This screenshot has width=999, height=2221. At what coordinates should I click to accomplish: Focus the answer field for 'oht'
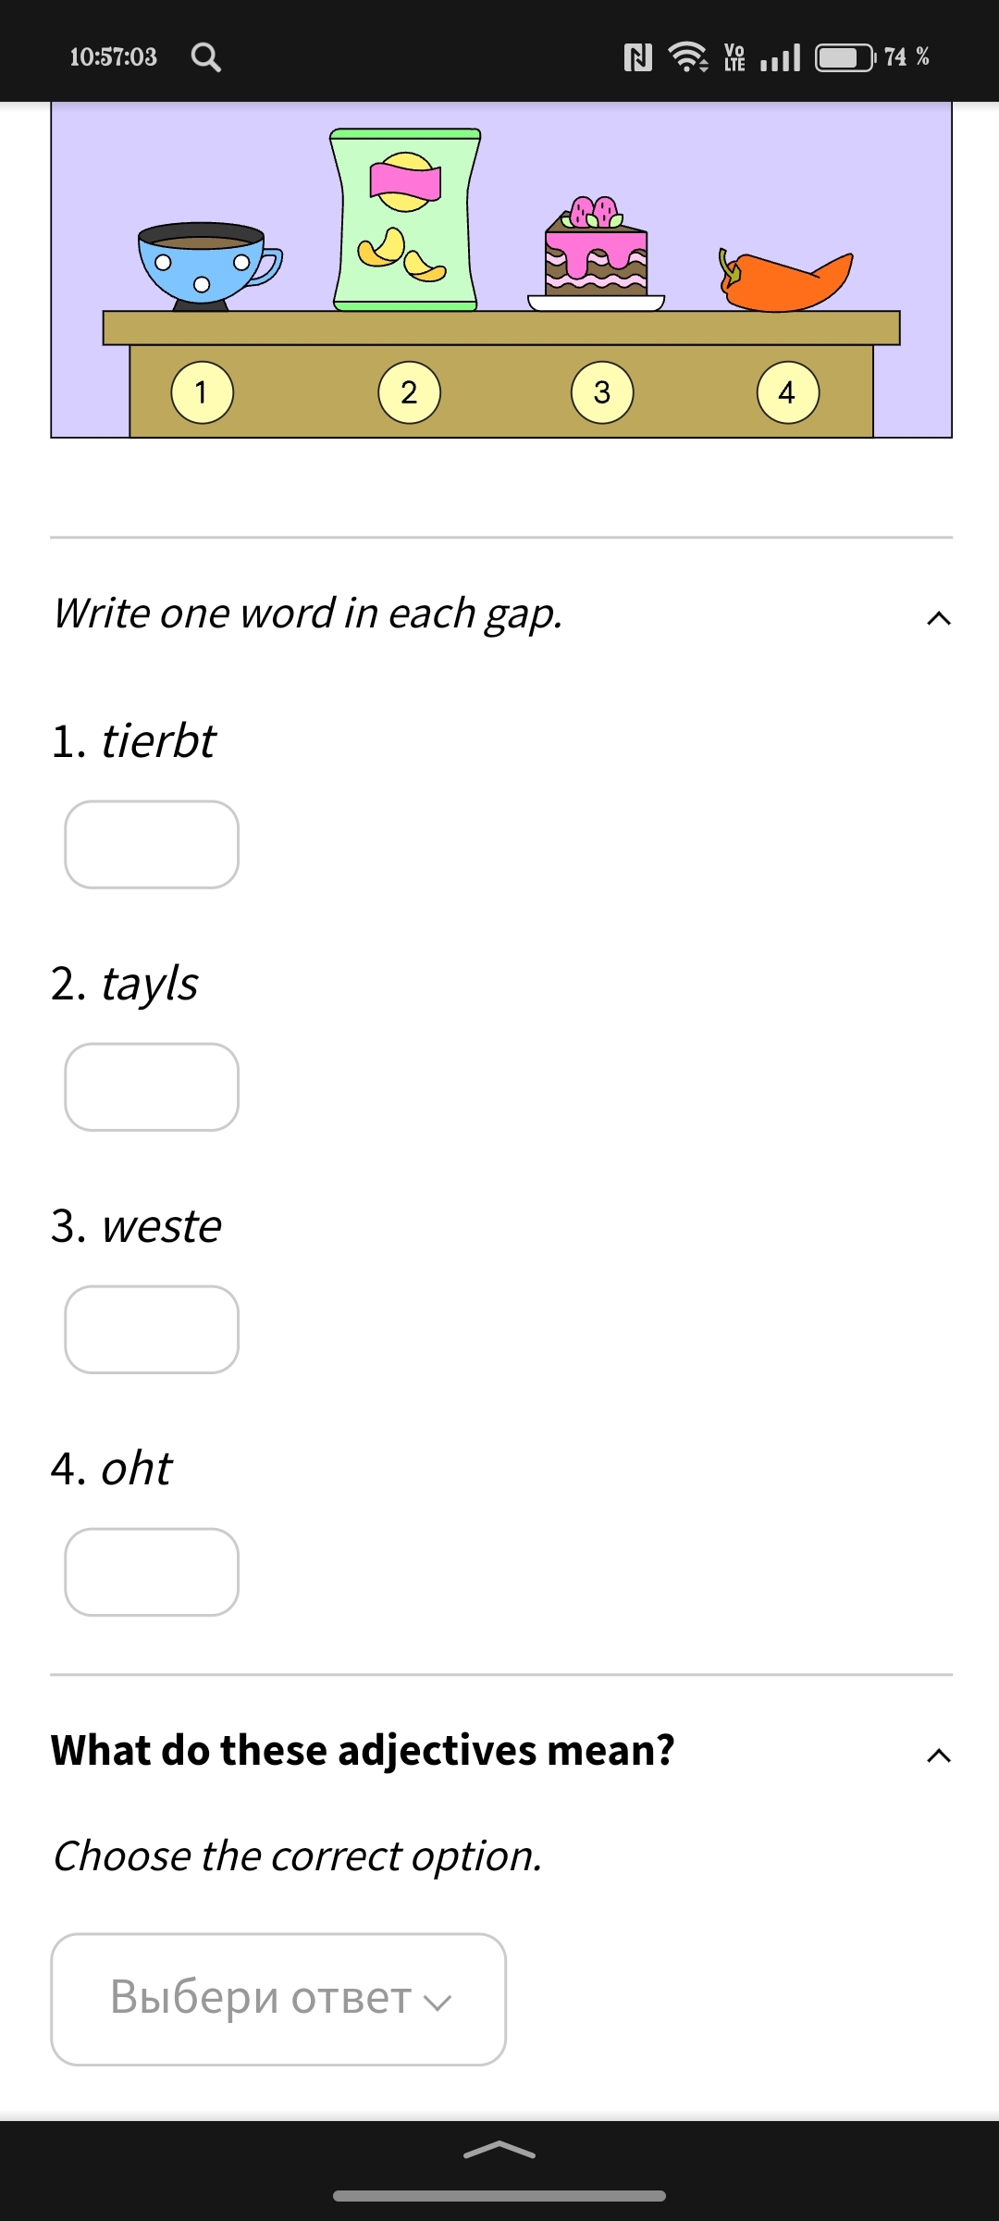[x=152, y=1572]
